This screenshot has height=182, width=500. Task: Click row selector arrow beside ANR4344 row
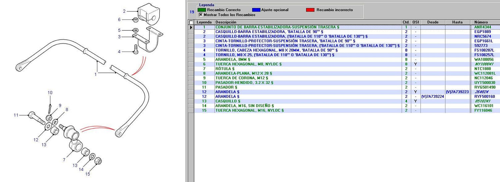191,27
